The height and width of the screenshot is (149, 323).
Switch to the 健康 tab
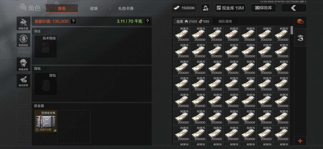tap(94, 8)
